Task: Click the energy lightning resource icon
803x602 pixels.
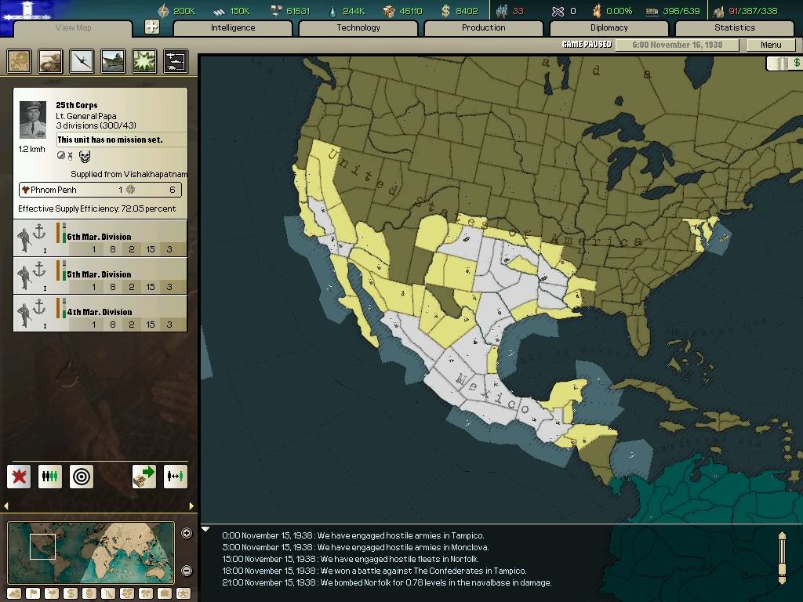Action: [163, 11]
